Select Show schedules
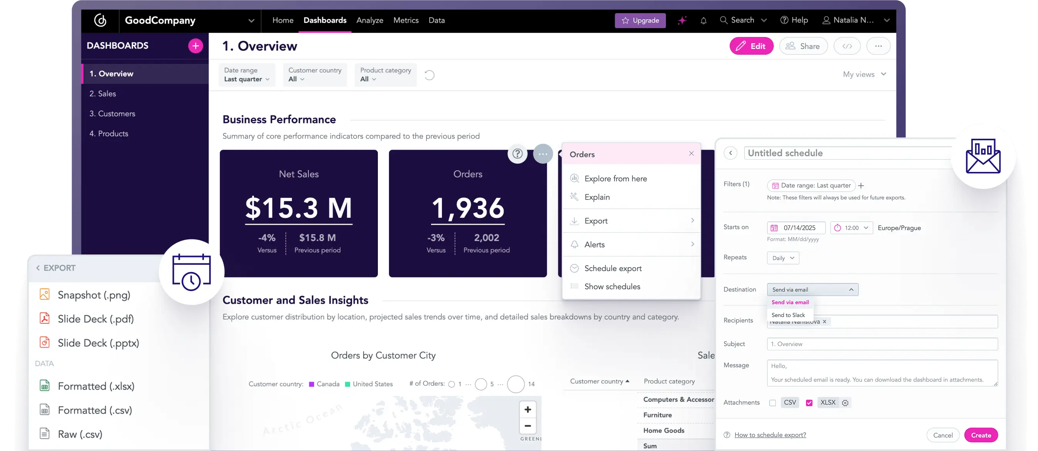 click(631, 286)
